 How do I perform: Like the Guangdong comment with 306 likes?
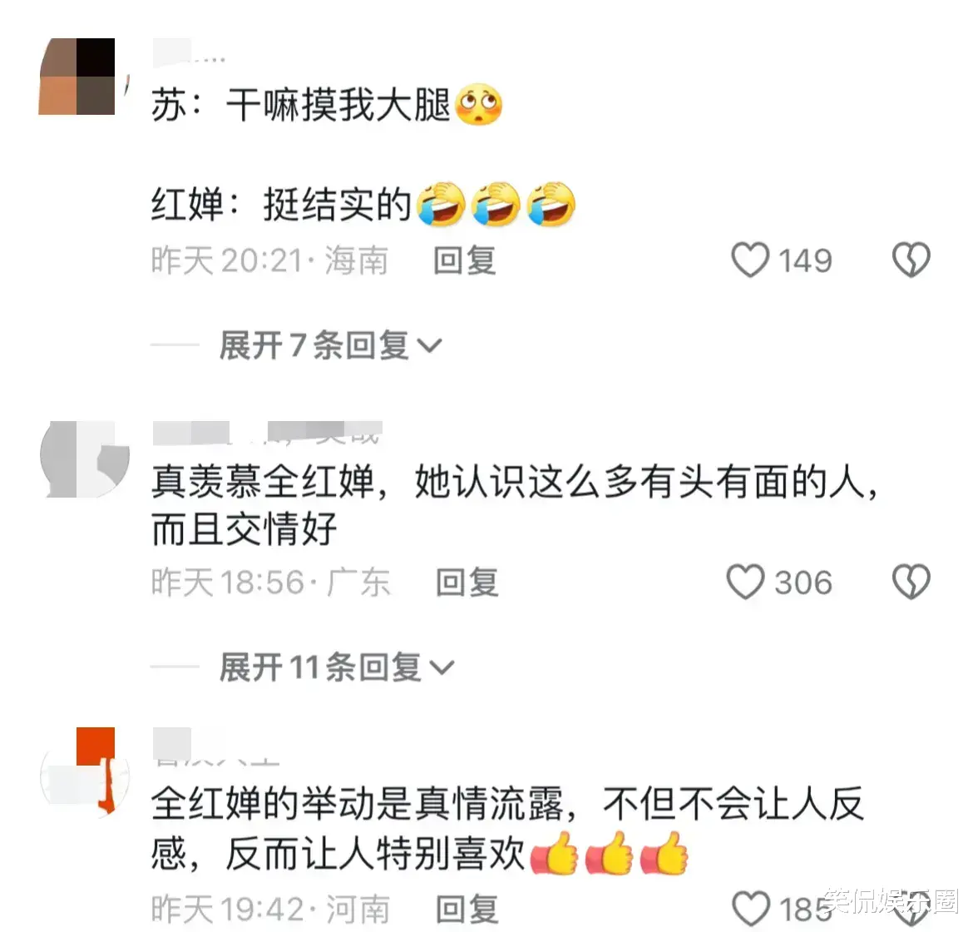pos(745,582)
